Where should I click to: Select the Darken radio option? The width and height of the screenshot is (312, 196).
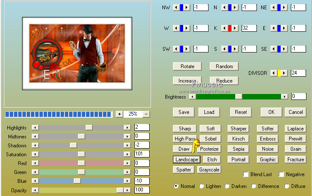click(227, 186)
